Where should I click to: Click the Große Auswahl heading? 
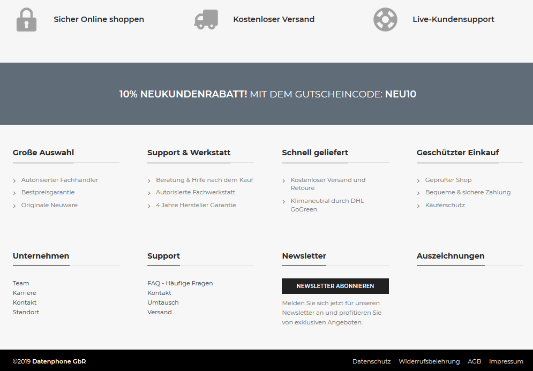pyautogui.click(x=43, y=153)
